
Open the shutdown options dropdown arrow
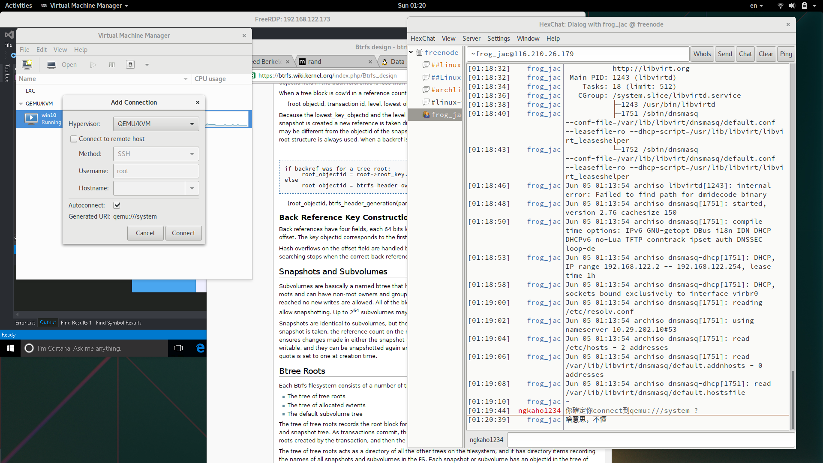tap(147, 65)
